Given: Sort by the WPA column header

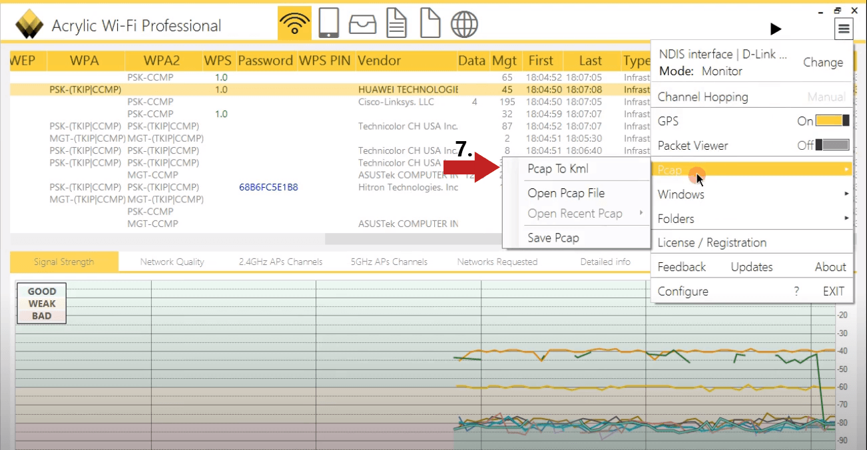Looking at the screenshot, I should coord(84,61).
